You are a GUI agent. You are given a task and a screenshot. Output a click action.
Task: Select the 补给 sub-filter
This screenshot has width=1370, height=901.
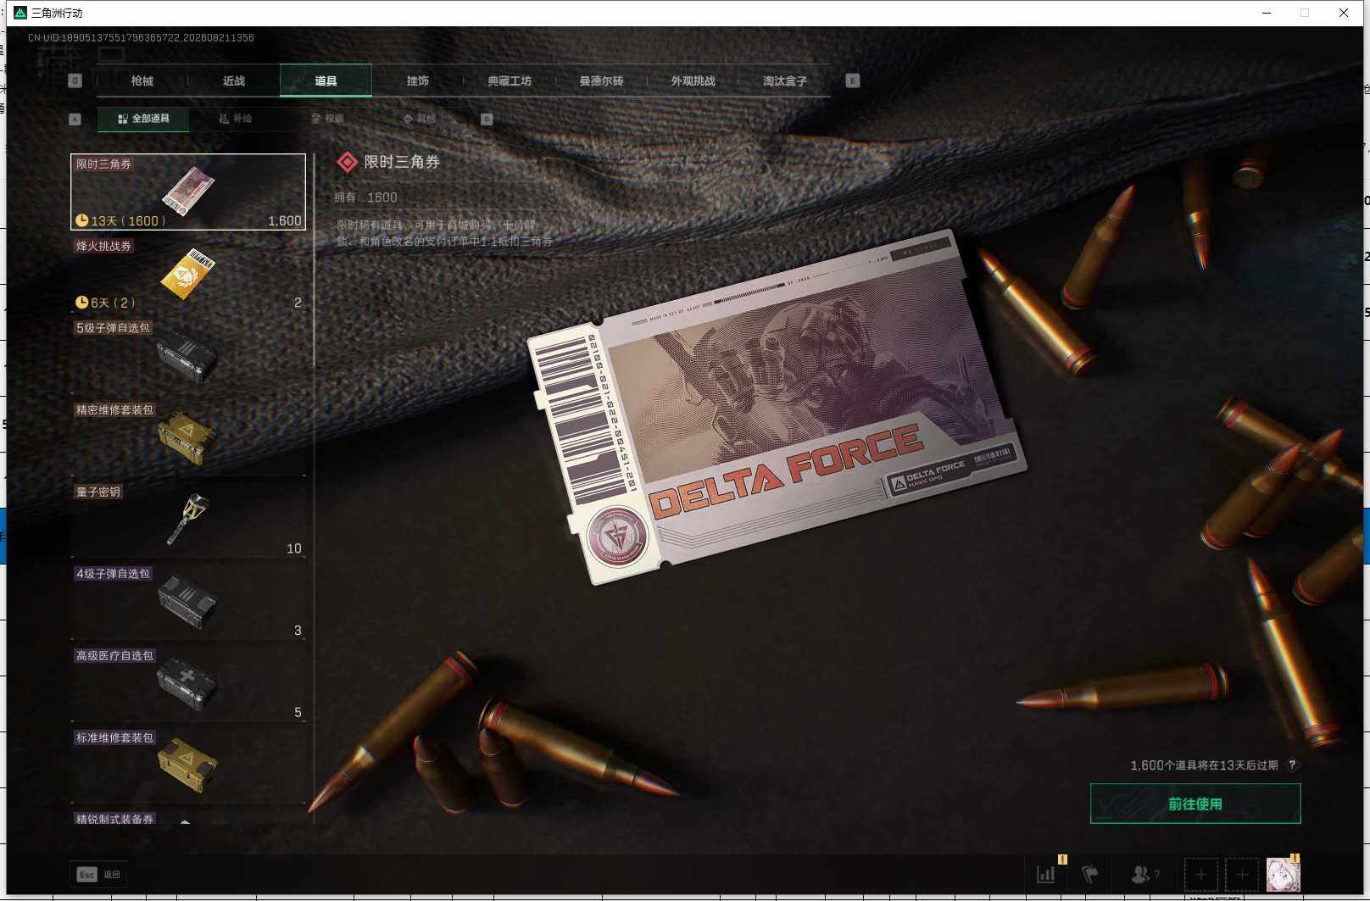point(235,119)
